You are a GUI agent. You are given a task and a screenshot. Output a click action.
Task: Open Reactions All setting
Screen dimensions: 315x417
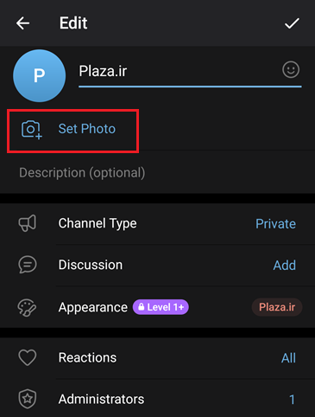tap(288, 358)
